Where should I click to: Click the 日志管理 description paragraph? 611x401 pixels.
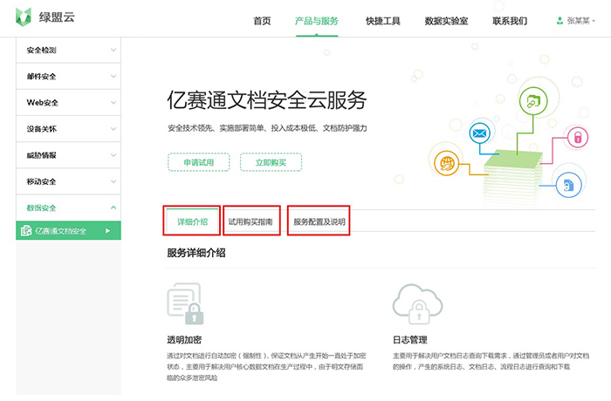pos(491,361)
